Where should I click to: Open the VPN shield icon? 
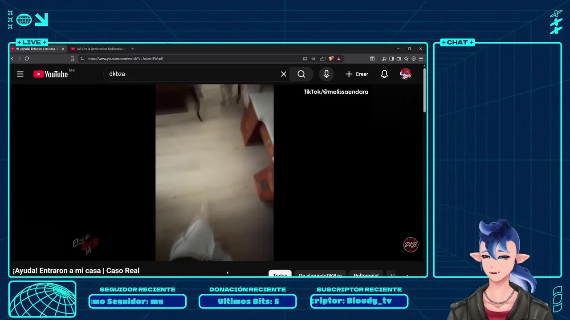tap(413, 59)
